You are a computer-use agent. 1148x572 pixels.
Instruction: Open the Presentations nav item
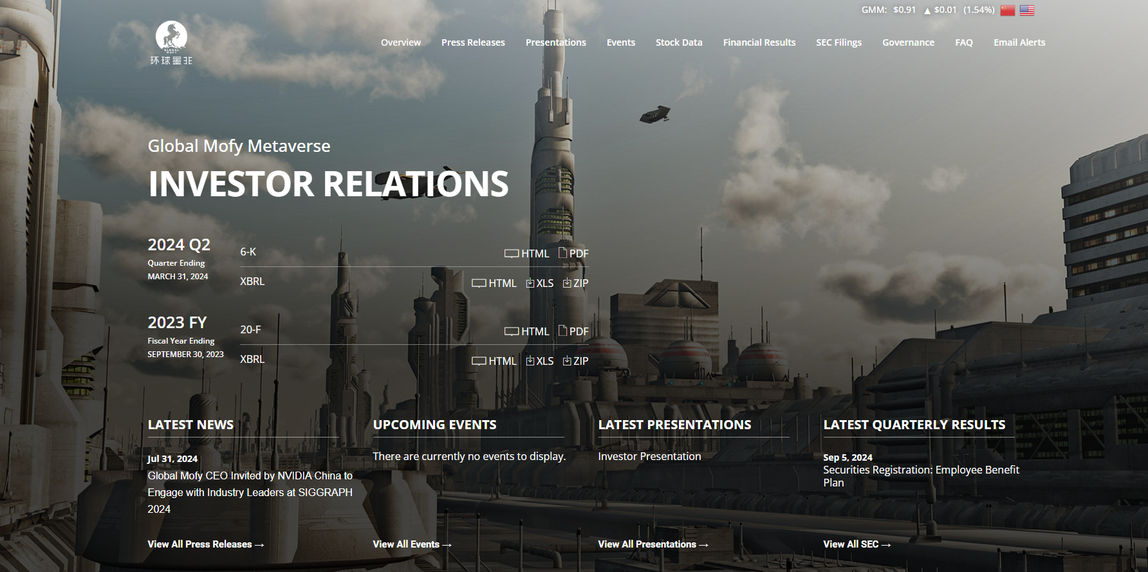[556, 42]
